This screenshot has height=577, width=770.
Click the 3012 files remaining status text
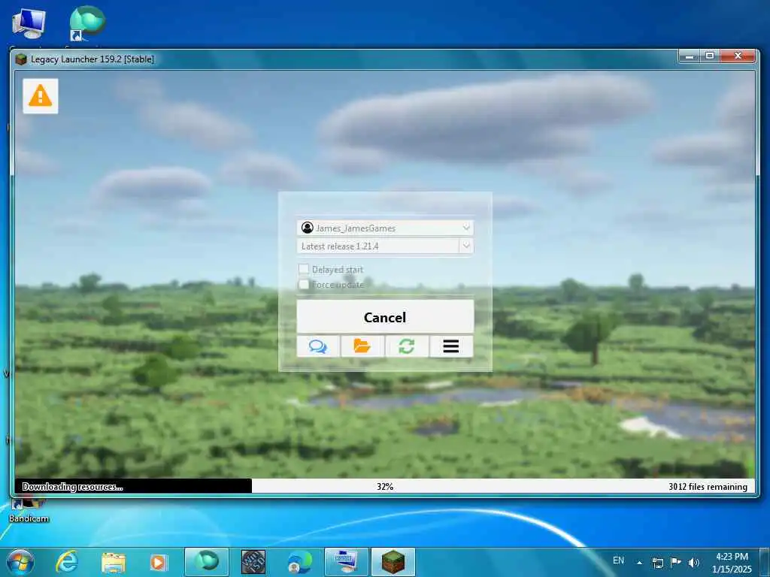pos(708,487)
